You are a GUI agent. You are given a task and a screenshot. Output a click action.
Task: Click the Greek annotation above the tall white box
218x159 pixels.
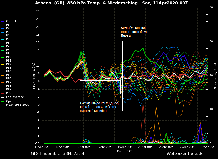coord(136,32)
